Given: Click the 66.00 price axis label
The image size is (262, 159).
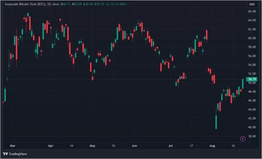Looking at the screenshot, I should (x=252, y=11).
